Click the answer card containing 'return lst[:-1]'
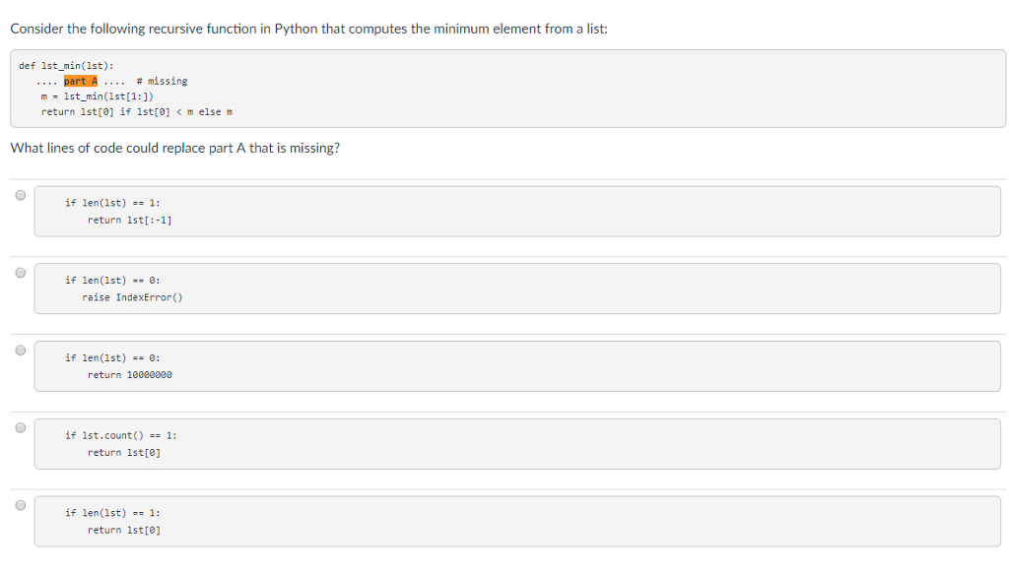 point(512,211)
